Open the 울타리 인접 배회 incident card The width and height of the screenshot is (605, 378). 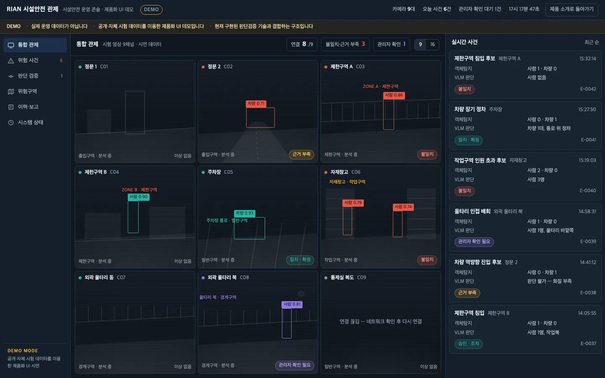(x=525, y=227)
